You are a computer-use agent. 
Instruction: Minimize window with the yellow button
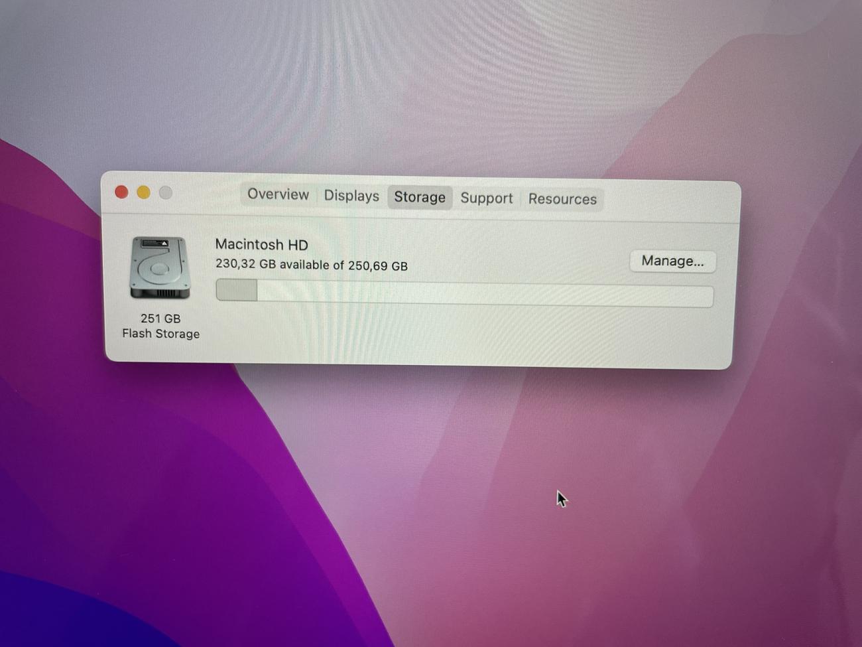(143, 192)
